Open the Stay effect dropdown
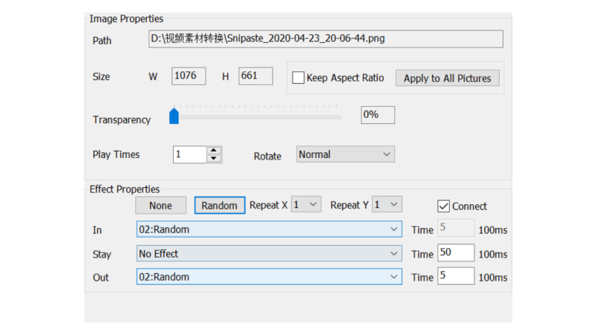Screen dimensions: 594x334 270,253
